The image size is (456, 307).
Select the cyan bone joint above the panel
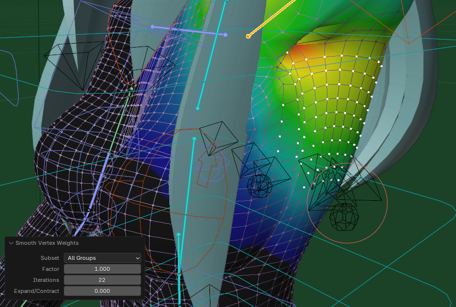178,234
